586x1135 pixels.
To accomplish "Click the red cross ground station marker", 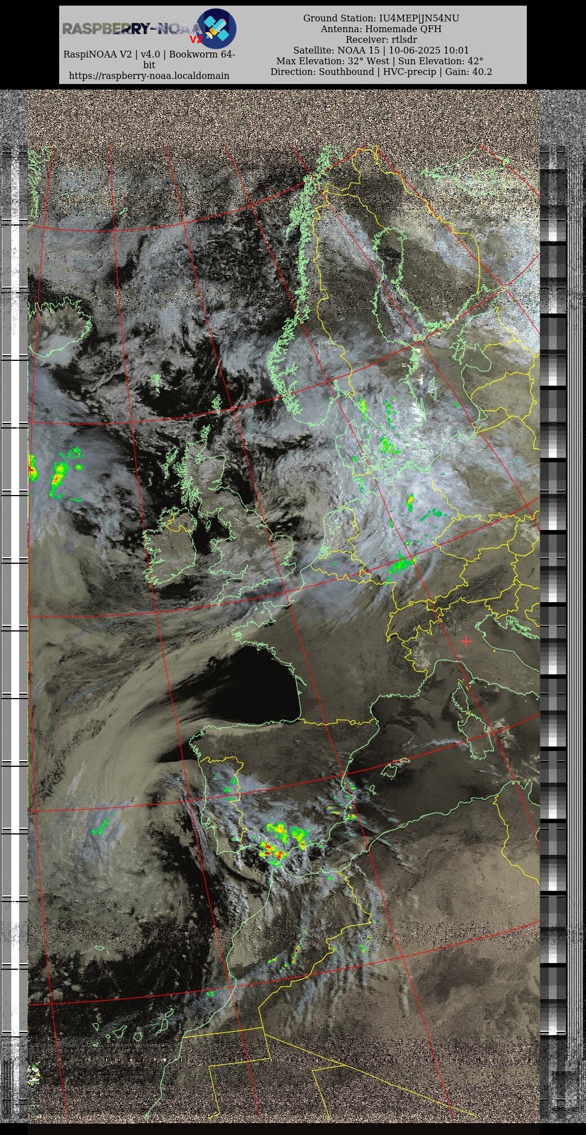I will (x=466, y=641).
